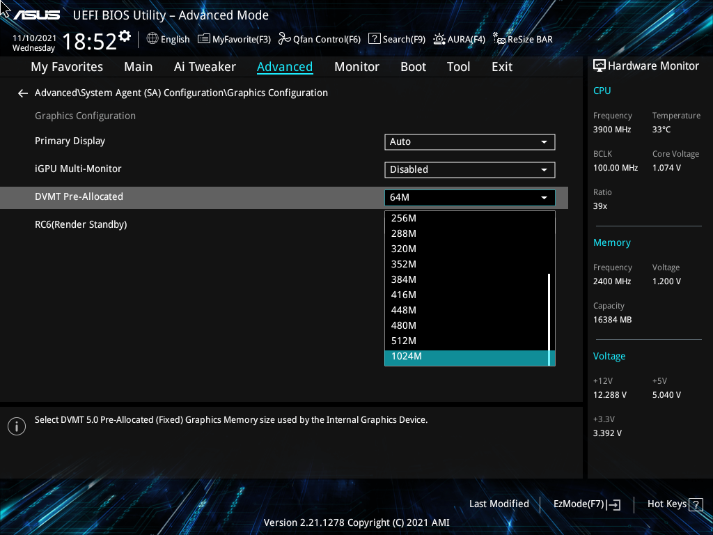Select the Advanced tab
Screen dimensions: 713x535
(285, 67)
